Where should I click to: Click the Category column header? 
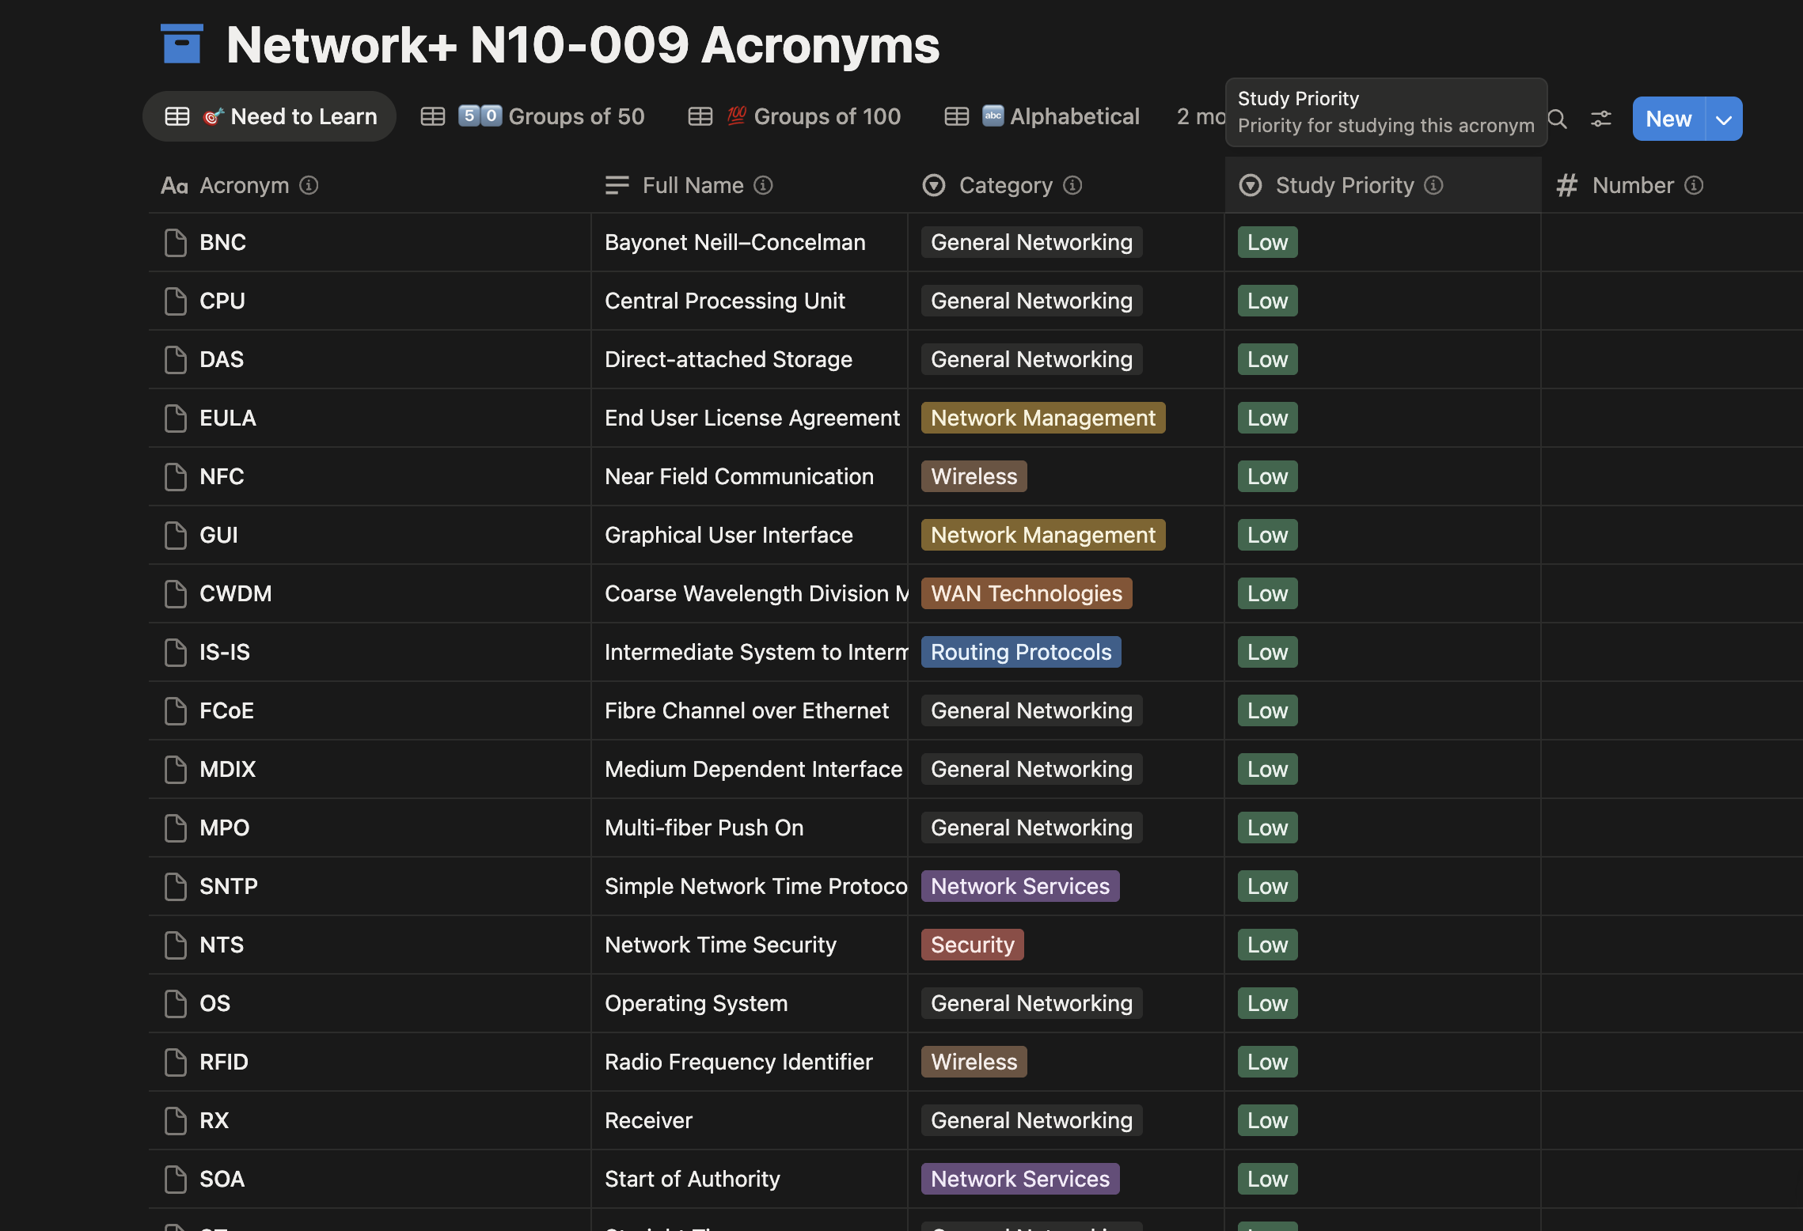coord(1066,185)
